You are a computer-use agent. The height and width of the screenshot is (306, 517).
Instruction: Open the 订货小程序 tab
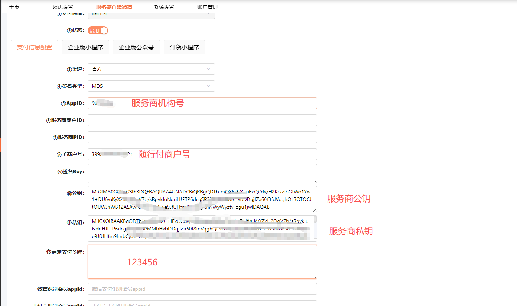184,48
